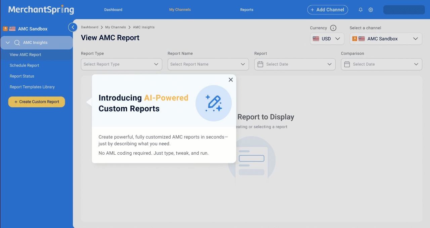Click the Create Custom Report button

tap(36, 102)
